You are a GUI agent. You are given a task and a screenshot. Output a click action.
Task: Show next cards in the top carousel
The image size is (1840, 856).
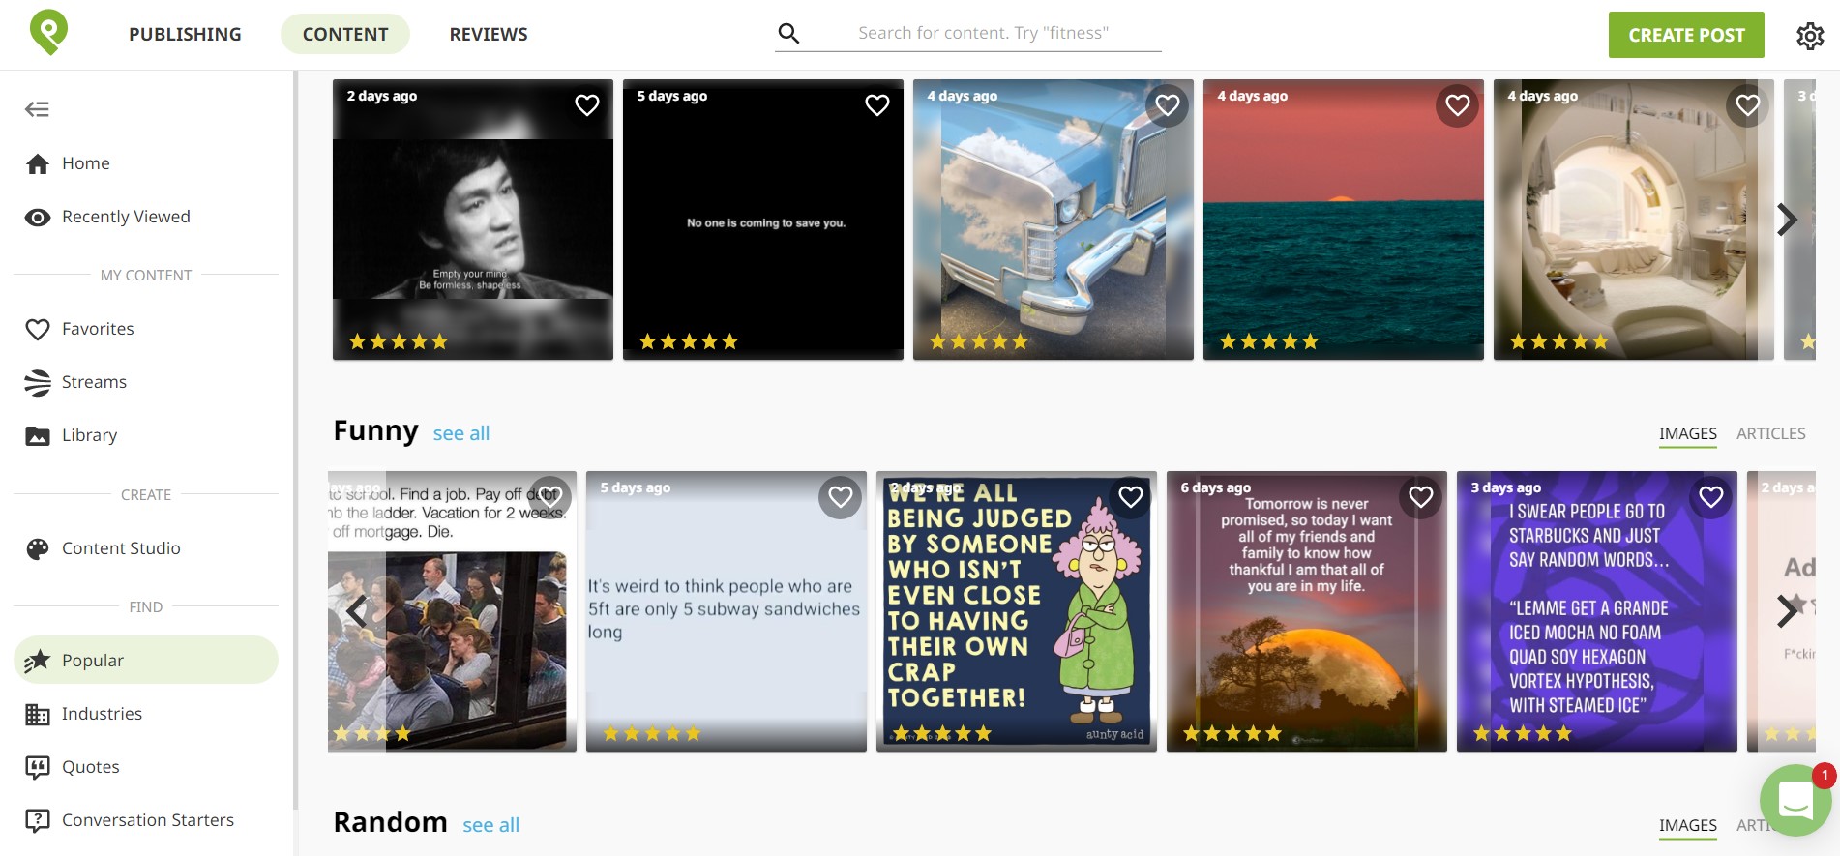[1787, 220]
